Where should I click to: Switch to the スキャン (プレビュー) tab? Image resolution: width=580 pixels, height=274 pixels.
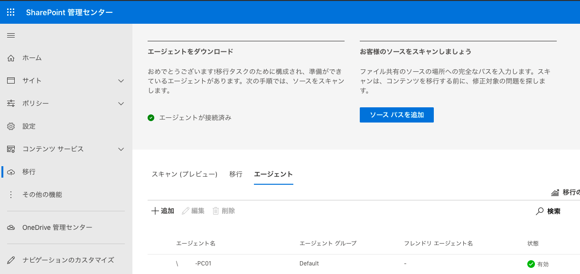pyautogui.click(x=185, y=174)
